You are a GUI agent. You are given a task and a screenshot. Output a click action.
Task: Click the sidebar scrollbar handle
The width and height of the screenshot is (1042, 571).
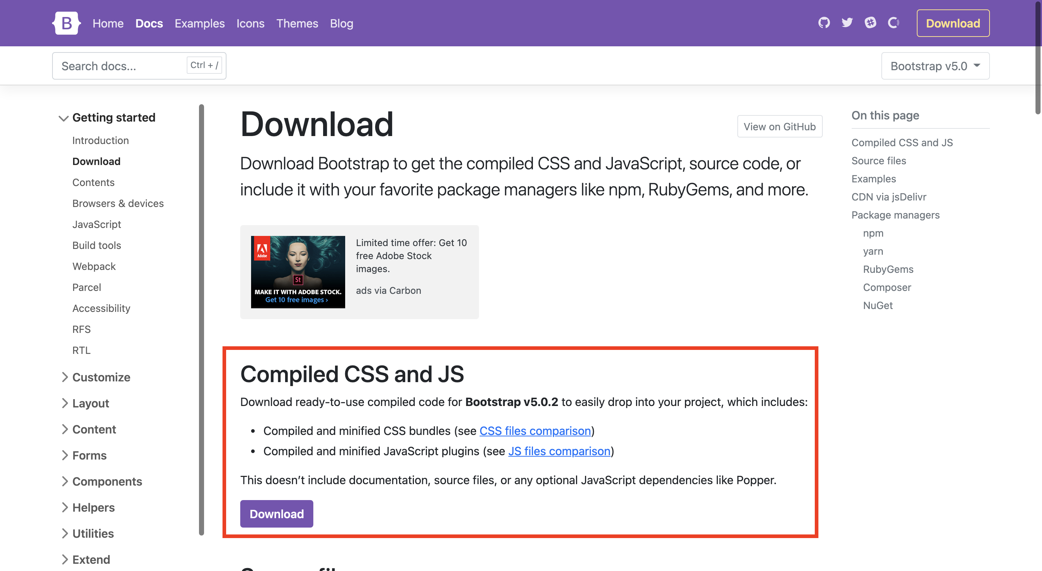[x=202, y=320]
